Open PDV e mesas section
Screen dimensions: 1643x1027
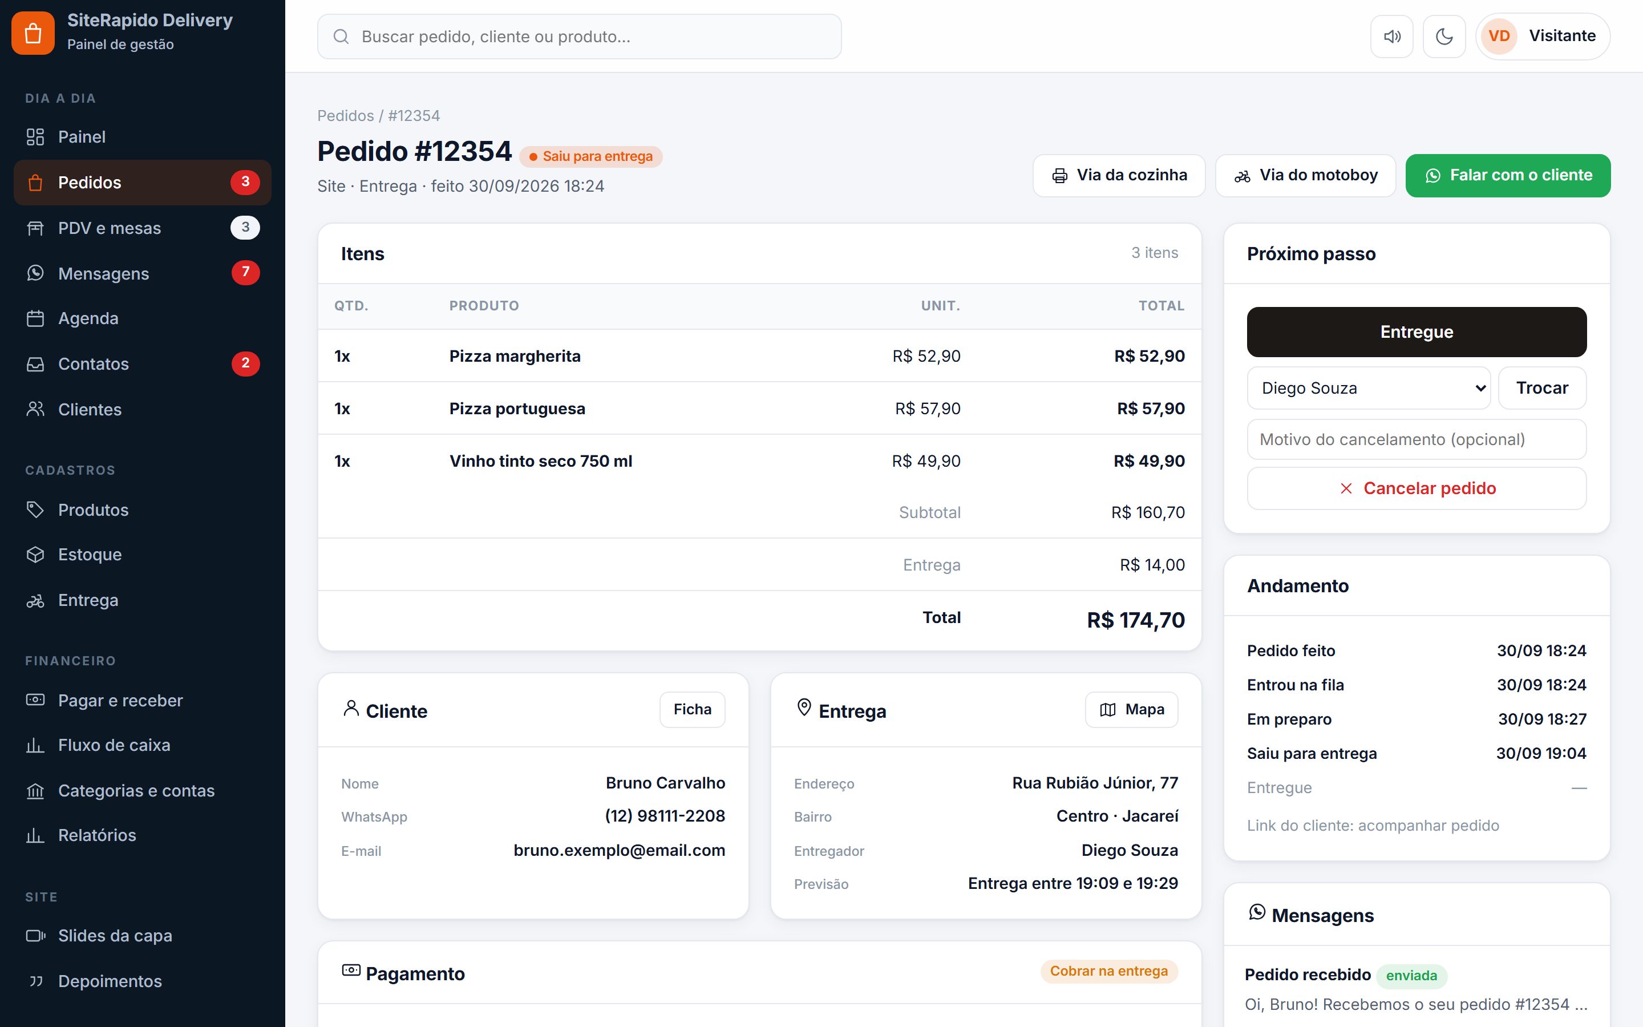click(x=142, y=228)
